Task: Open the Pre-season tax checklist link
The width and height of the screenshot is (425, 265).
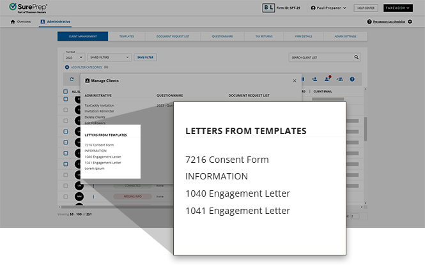Action: (389, 22)
